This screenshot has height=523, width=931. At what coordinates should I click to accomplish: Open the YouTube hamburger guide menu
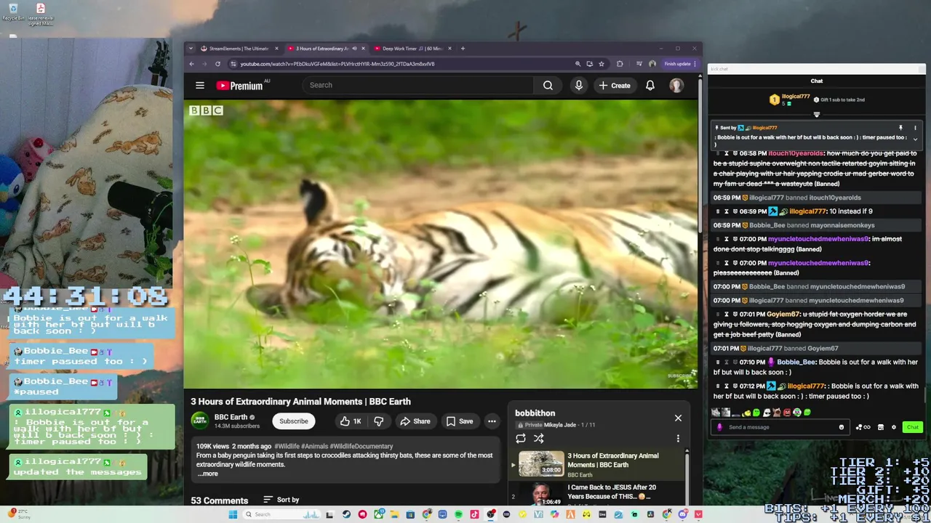pos(200,85)
